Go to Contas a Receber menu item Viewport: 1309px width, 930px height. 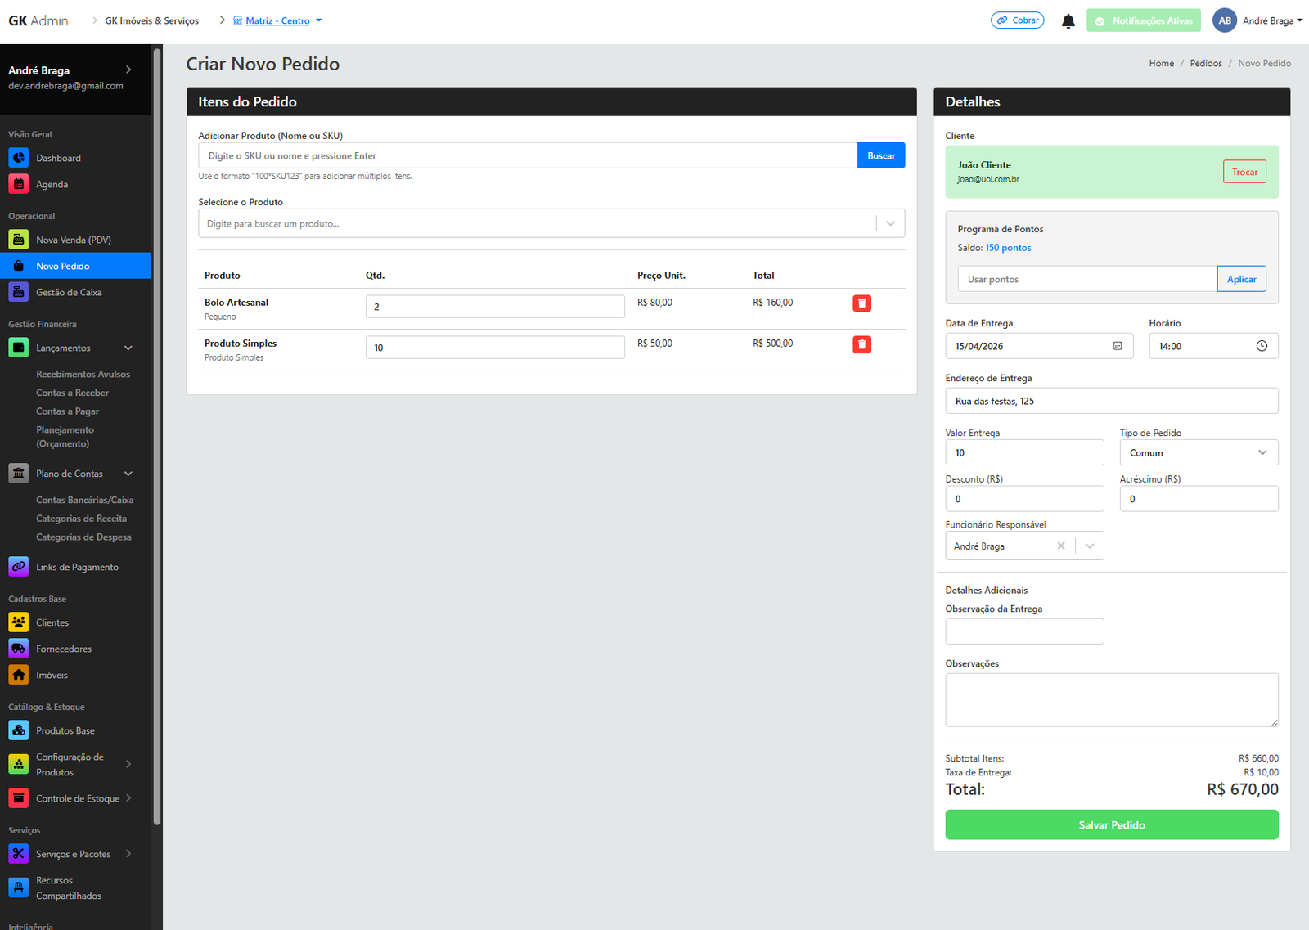(x=72, y=393)
